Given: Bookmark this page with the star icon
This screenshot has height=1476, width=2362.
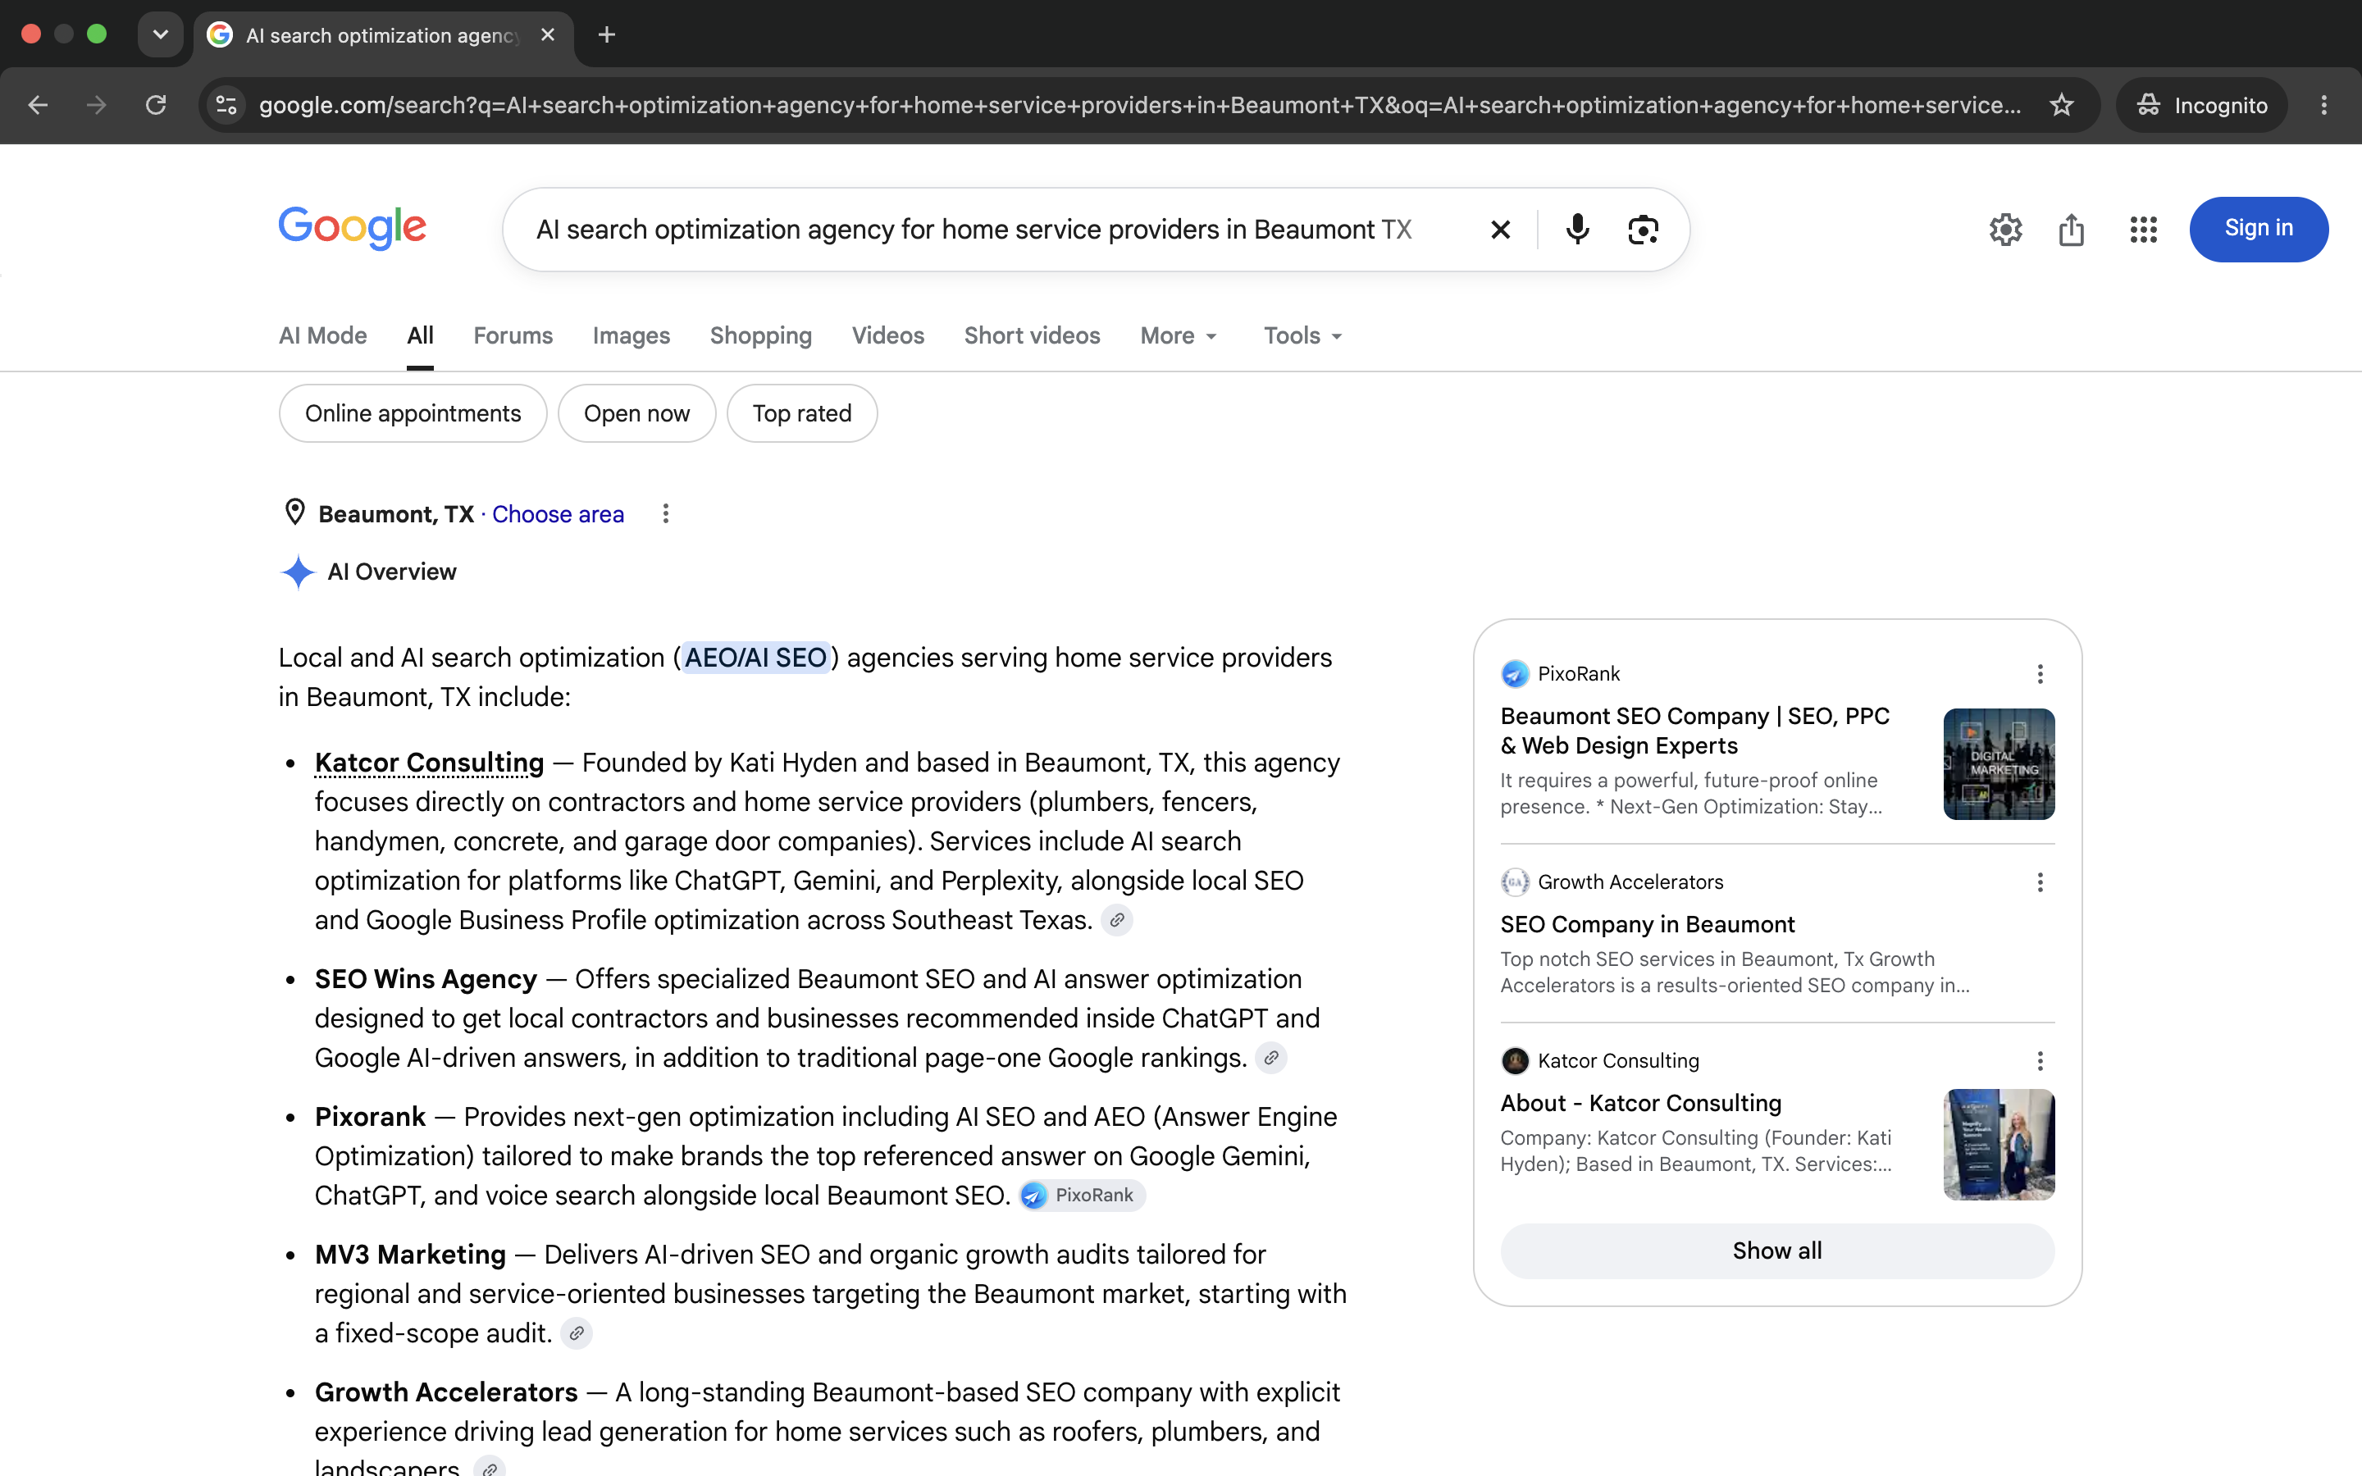Looking at the screenshot, I should [x=2061, y=104].
